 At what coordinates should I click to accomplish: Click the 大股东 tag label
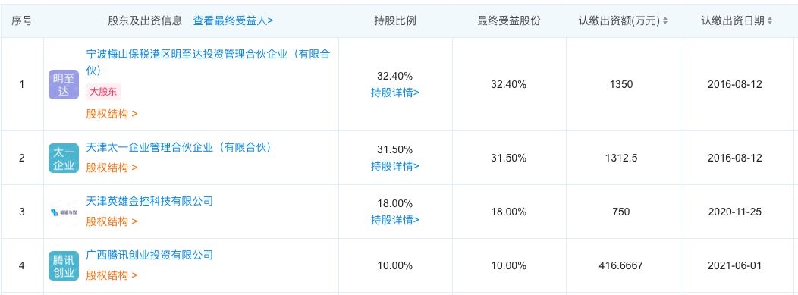click(x=104, y=92)
